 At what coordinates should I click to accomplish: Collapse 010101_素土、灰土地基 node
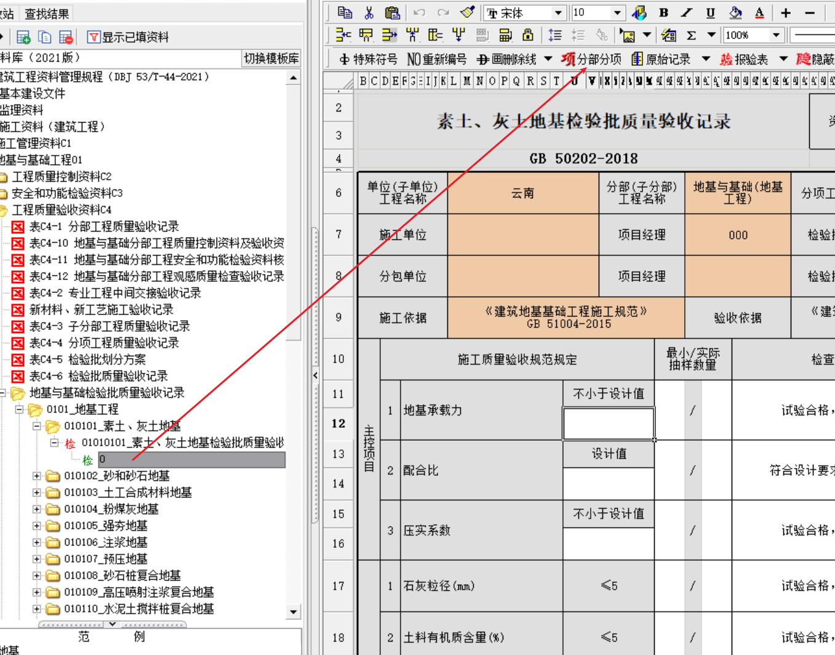click(x=36, y=425)
